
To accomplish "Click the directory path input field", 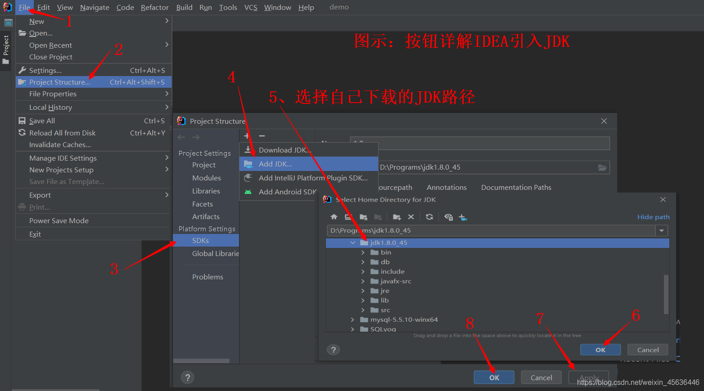I will tap(491, 230).
